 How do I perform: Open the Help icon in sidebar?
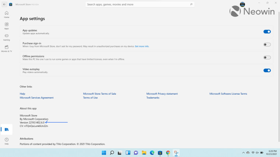pyautogui.click(x=7, y=141)
